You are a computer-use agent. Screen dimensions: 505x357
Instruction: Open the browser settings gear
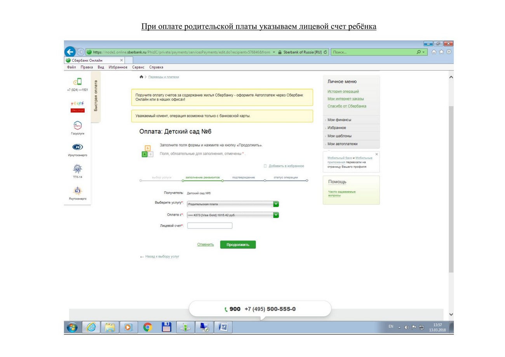449,52
